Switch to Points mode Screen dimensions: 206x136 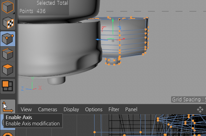pyautogui.click(x=8, y=39)
